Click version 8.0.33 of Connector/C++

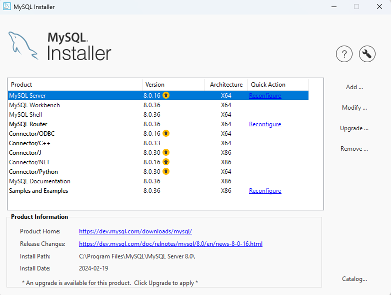[x=152, y=143]
